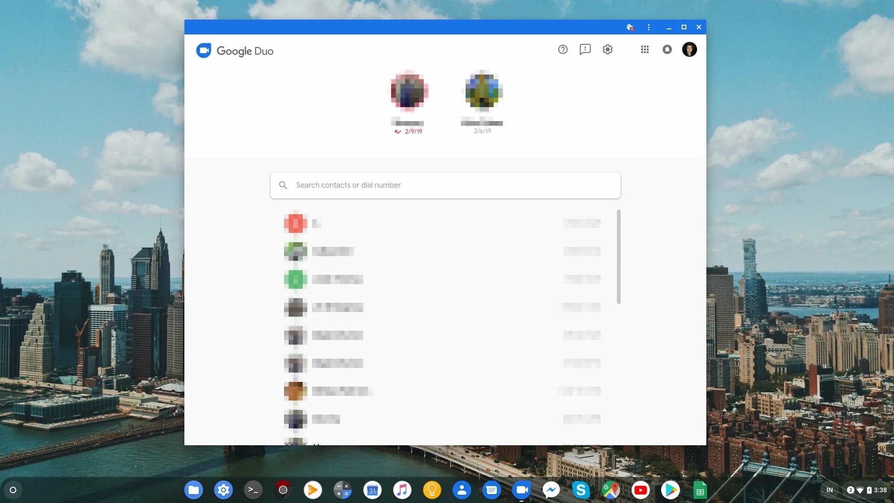Select recent contact dated 2/6/19

click(x=483, y=92)
